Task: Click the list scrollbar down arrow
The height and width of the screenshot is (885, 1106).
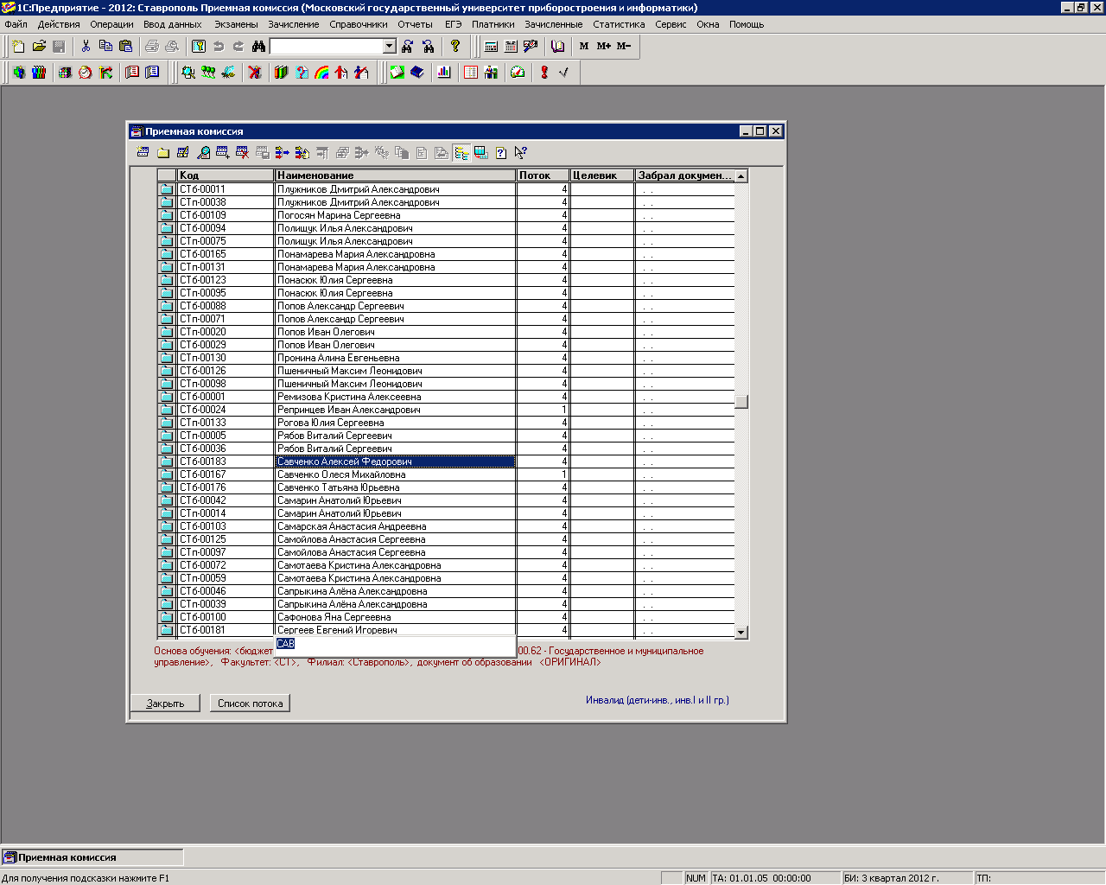Action: pos(741,633)
